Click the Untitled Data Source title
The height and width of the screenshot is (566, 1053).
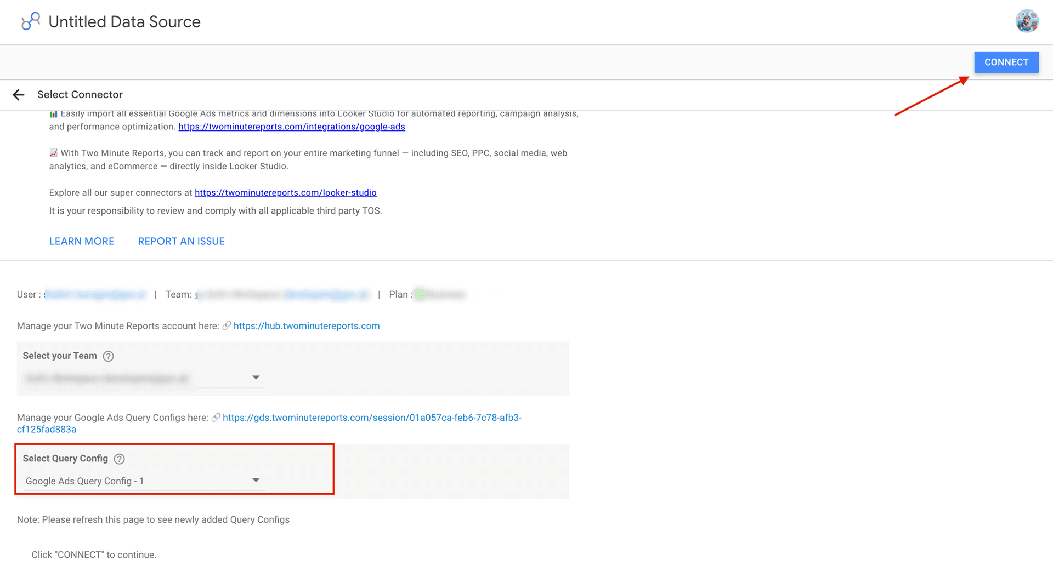(x=124, y=22)
